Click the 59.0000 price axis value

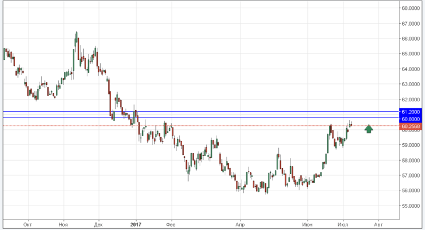click(x=410, y=145)
